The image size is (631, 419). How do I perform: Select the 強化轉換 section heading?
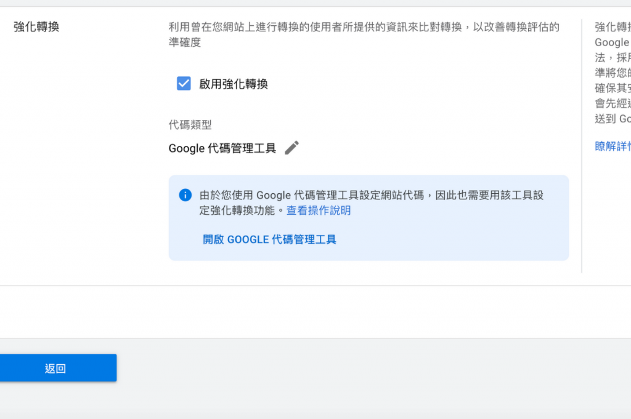click(36, 27)
